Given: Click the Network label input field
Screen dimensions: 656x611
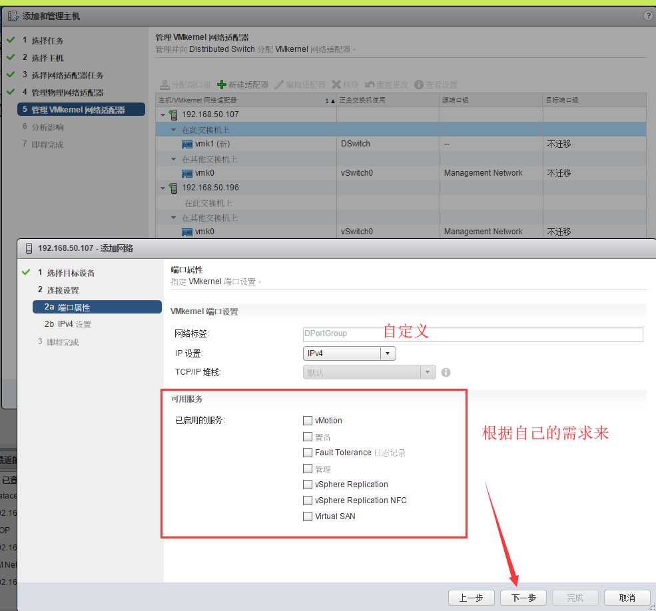Looking at the screenshot, I should point(473,334).
